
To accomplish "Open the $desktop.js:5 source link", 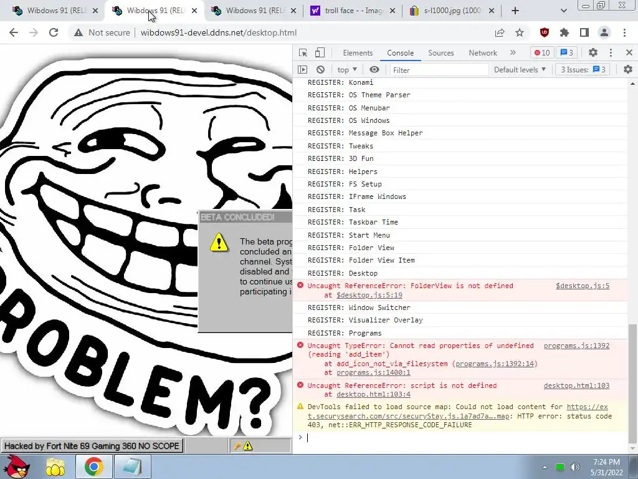I will click(583, 286).
